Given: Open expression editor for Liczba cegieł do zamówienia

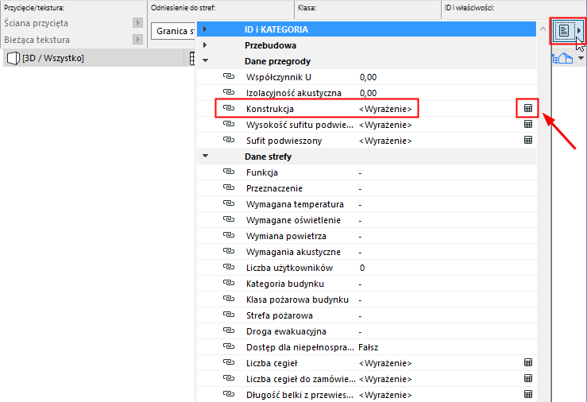Looking at the screenshot, I should point(528,378).
